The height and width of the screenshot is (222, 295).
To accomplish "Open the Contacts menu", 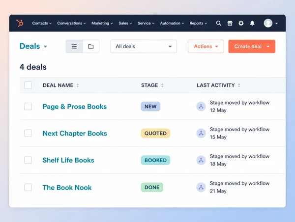I will pyautogui.click(x=42, y=23).
